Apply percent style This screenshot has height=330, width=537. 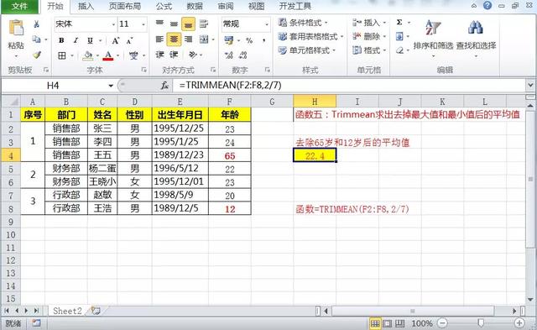coord(249,40)
